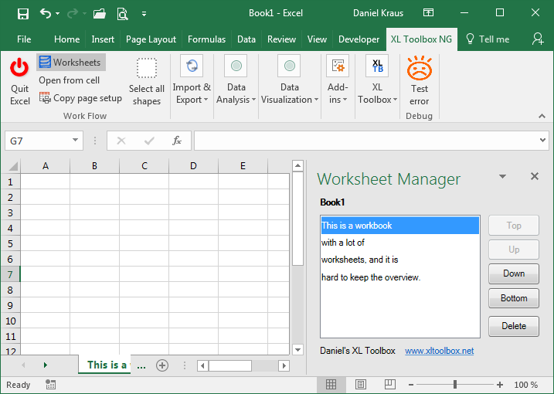Click the Enter checkmark in formula bar
Image resolution: width=554 pixels, height=394 pixels.
[x=149, y=141]
